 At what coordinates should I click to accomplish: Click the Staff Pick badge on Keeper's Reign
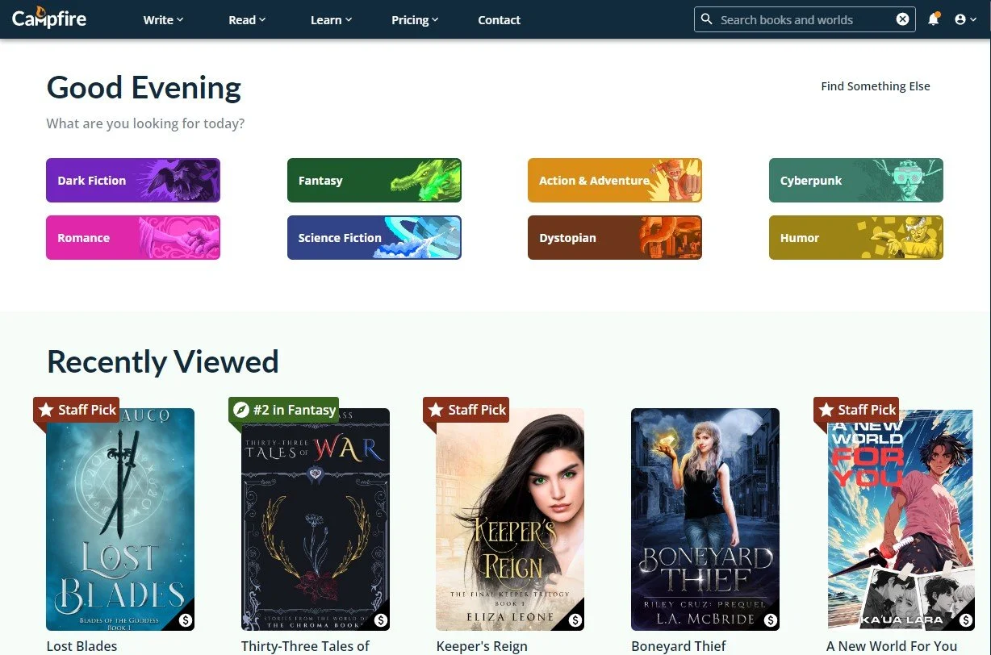coord(466,410)
